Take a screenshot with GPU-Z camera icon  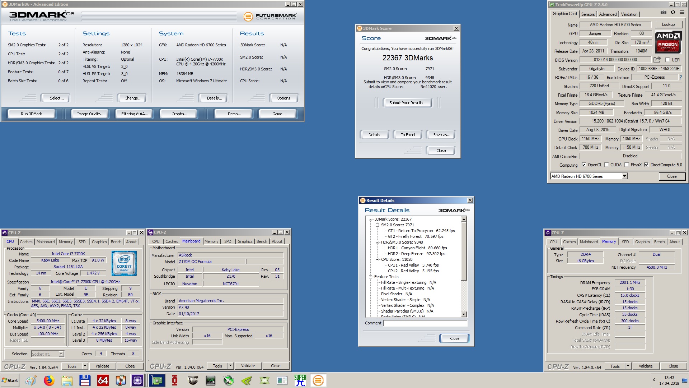(x=664, y=12)
